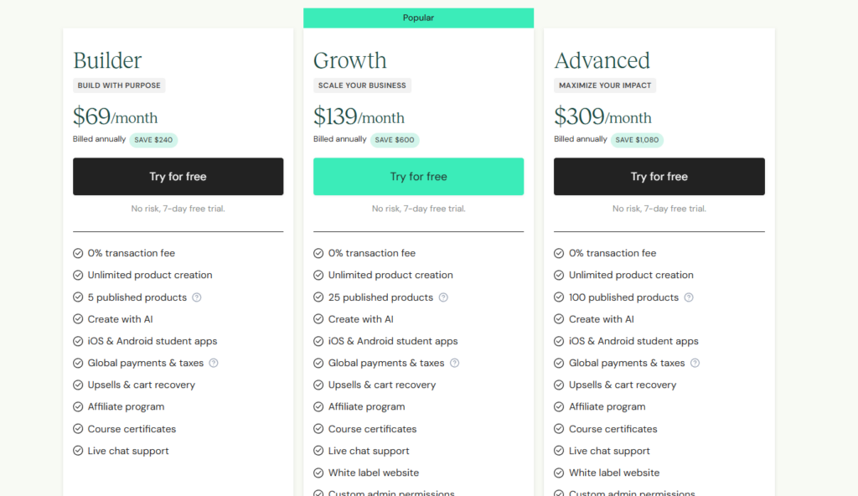Click checkmark beside Builder's Live chat support

tap(78, 451)
